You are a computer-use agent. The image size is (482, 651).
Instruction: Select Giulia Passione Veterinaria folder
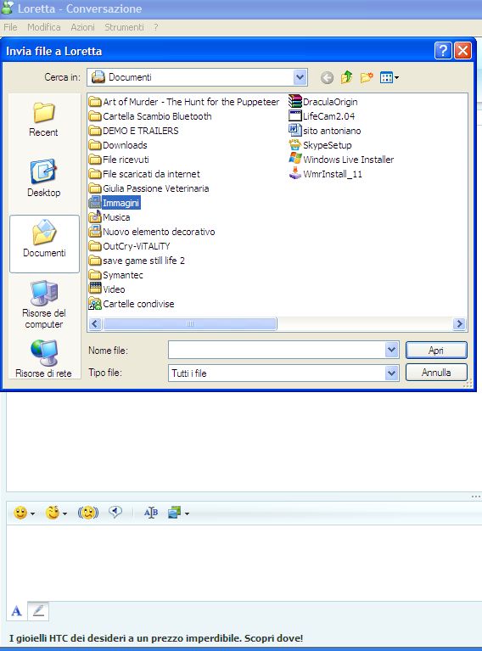[149, 188]
